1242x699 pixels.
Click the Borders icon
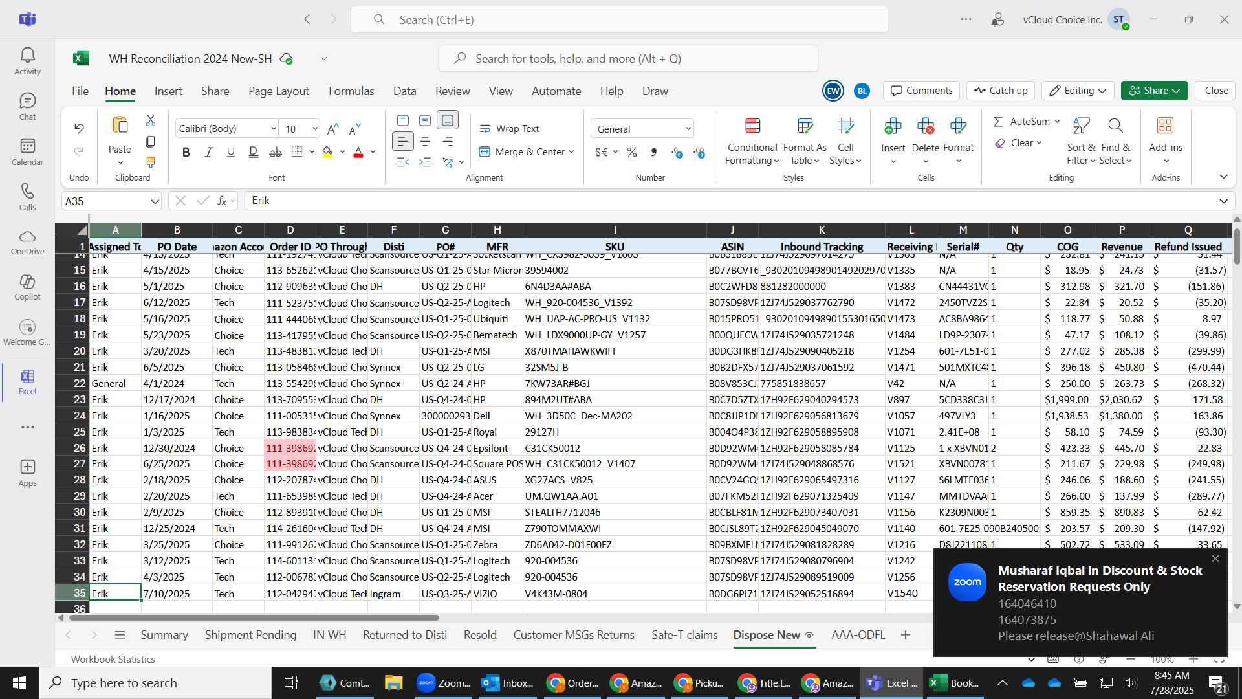click(297, 152)
